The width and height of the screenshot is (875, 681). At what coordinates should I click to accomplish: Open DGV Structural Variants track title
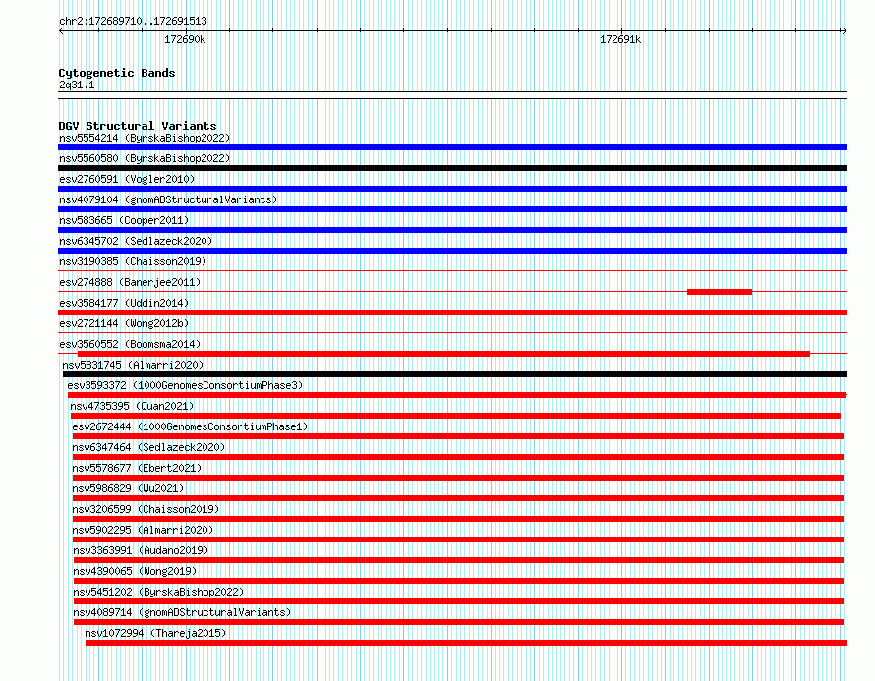[x=138, y=126]
